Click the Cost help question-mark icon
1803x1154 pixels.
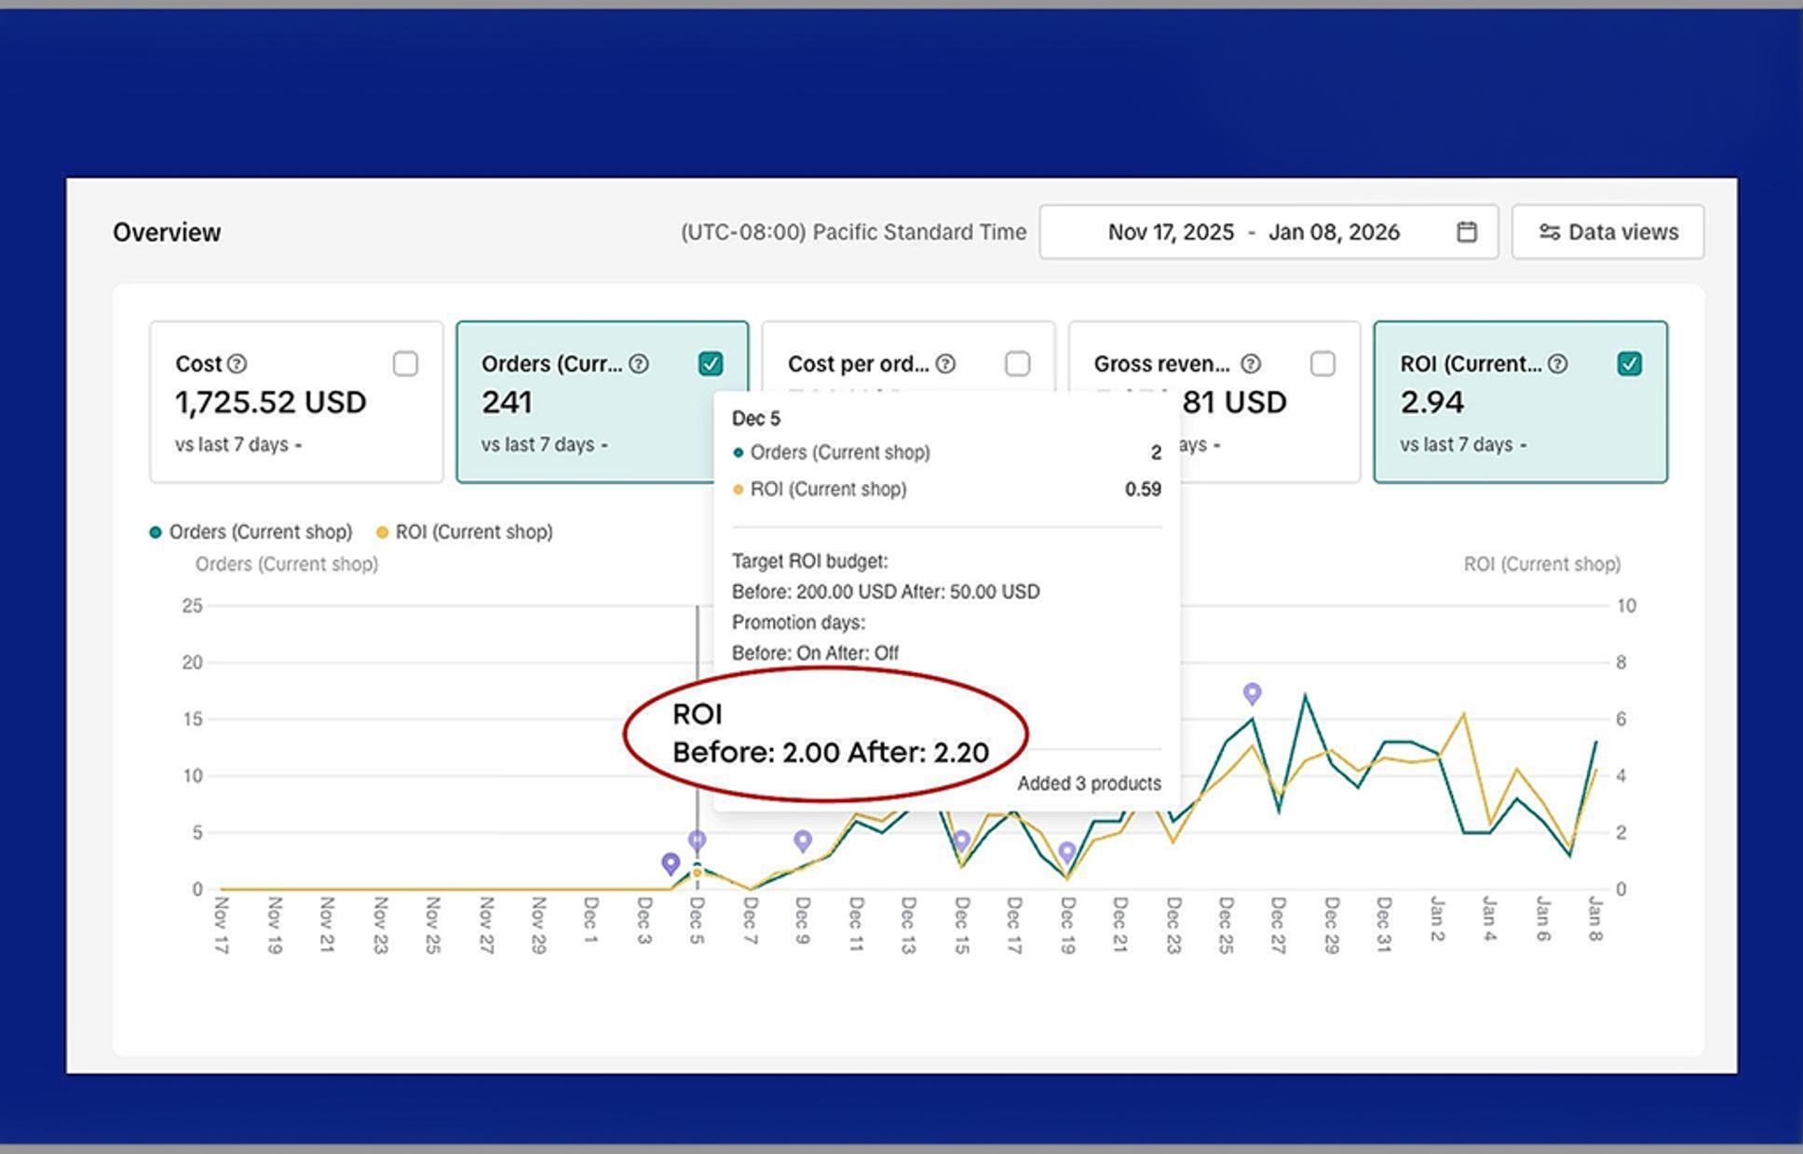(x=237, y=364)
